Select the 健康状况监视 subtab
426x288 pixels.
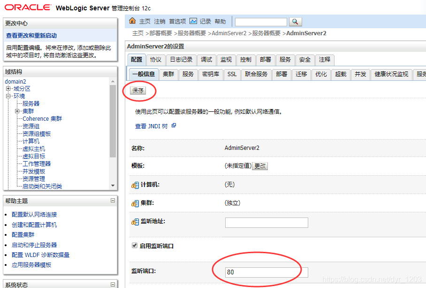[x=391, y=74]
